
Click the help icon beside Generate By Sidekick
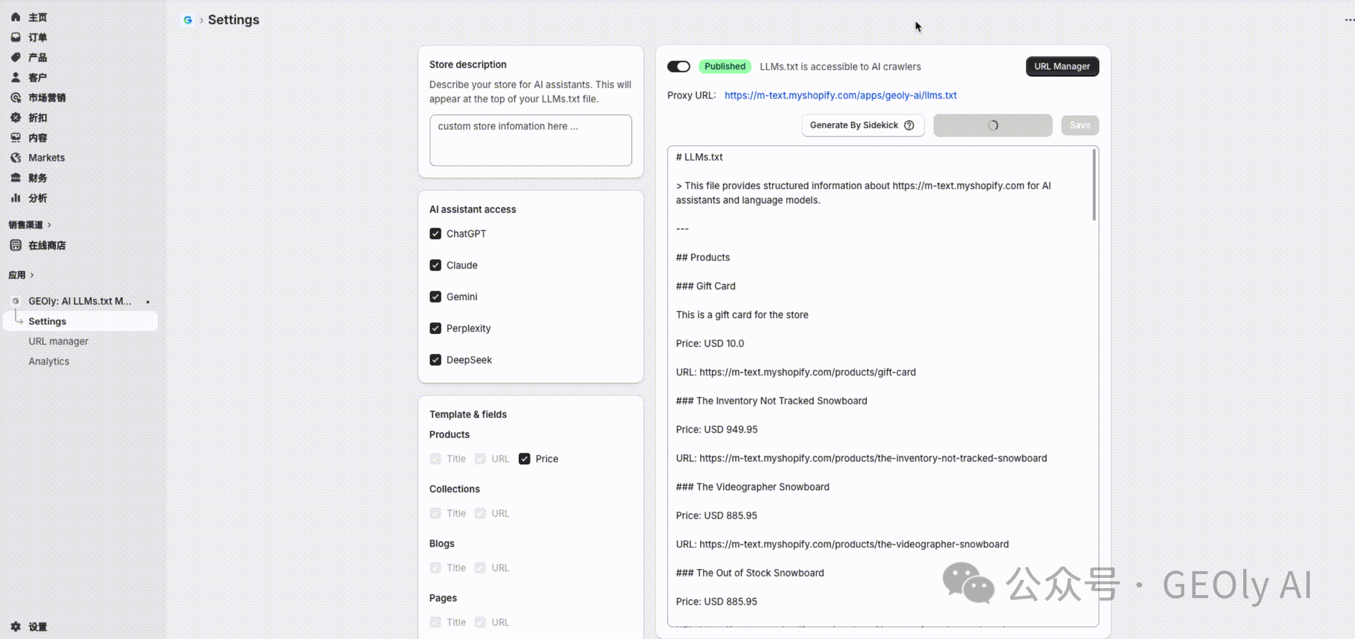pos(909,125)
